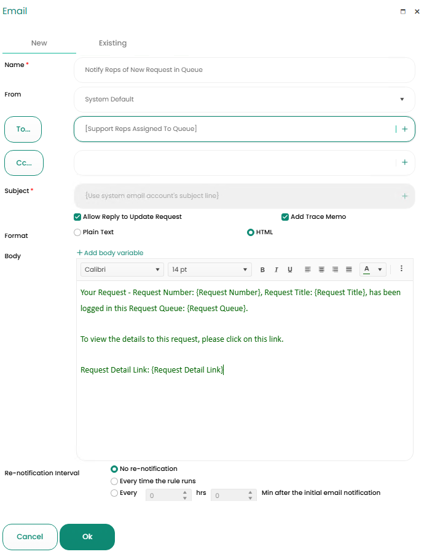Justify the body text alignment
Screen dimensions: 424x557
click(x=349, y=270)
